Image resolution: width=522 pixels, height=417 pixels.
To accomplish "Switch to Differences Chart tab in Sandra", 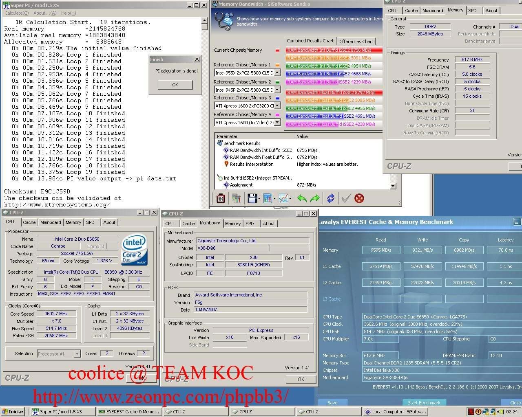I will click(356, 41).
